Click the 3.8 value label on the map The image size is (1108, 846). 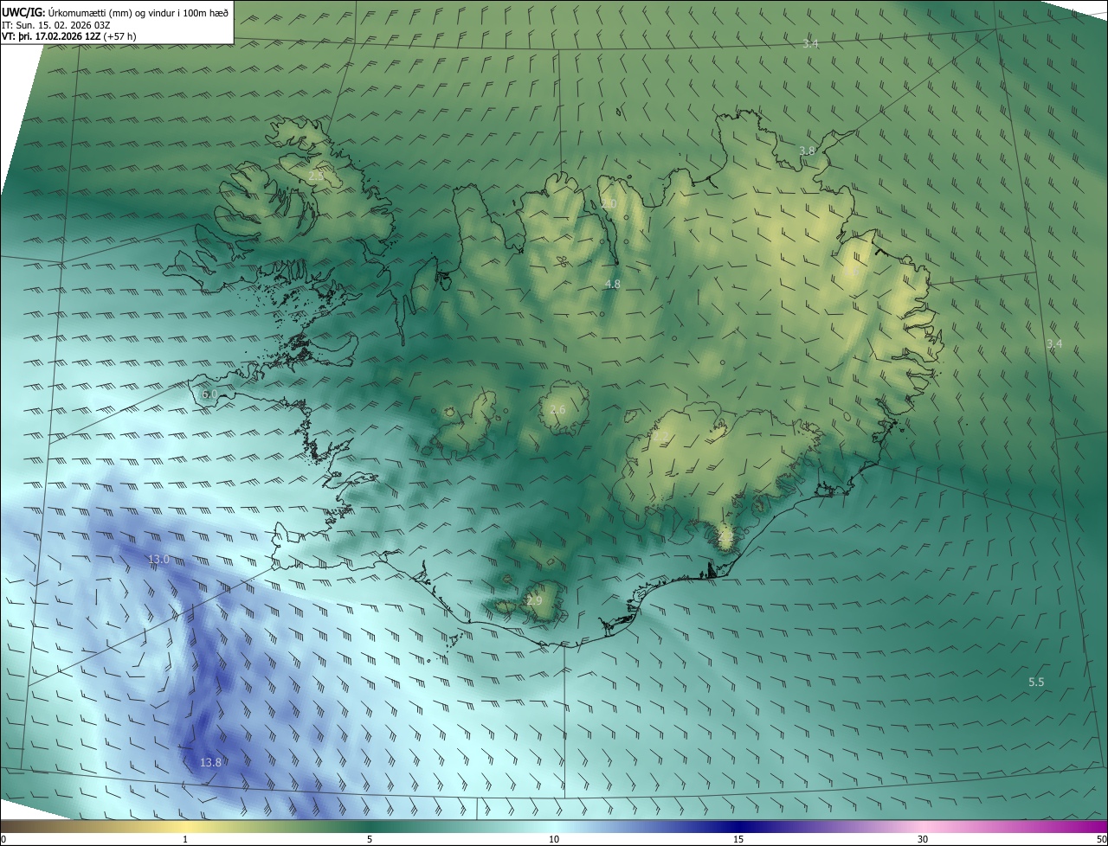tap(807, 151)
